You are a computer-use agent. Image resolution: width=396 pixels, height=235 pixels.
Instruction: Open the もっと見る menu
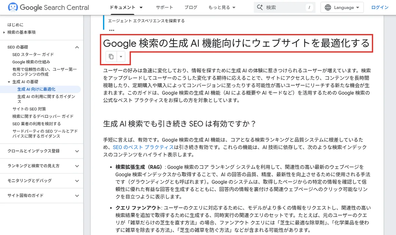tap(222, 7)
